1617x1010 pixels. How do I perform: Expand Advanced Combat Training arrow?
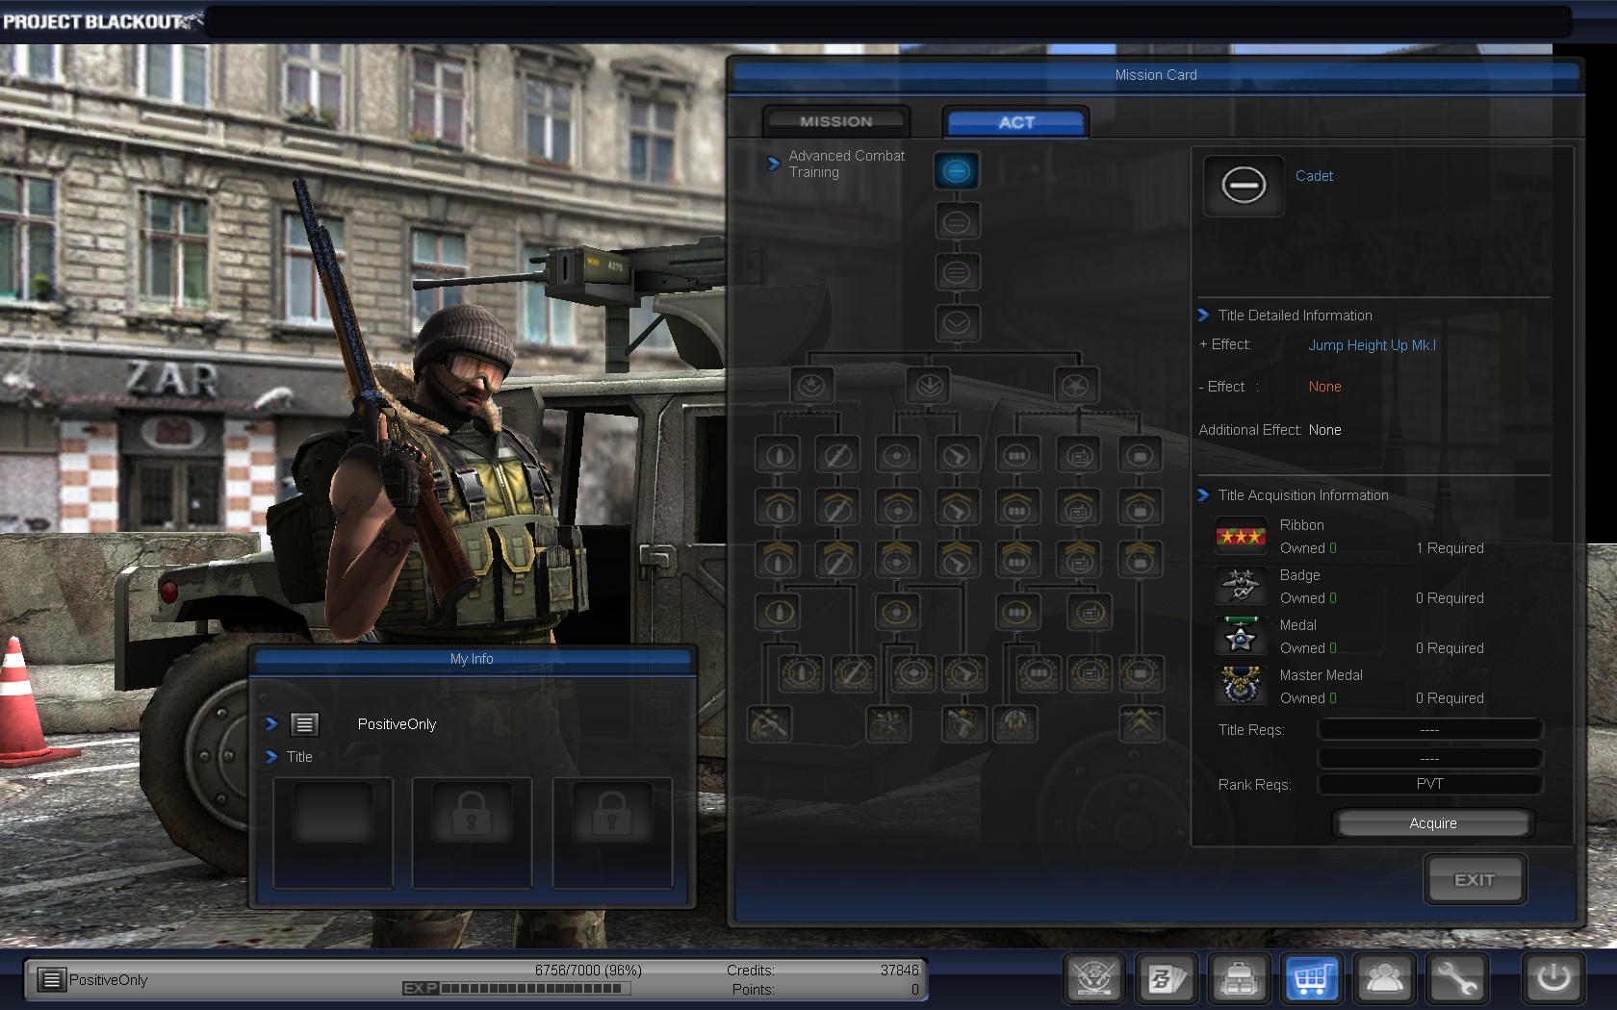tap(773, 164)
